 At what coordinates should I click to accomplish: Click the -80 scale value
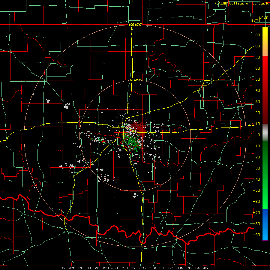click(x=256, y=224)
